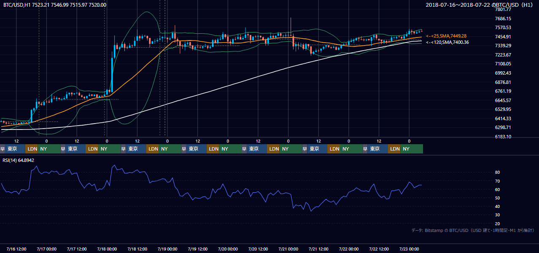Click RSI scale level 40

498,206
